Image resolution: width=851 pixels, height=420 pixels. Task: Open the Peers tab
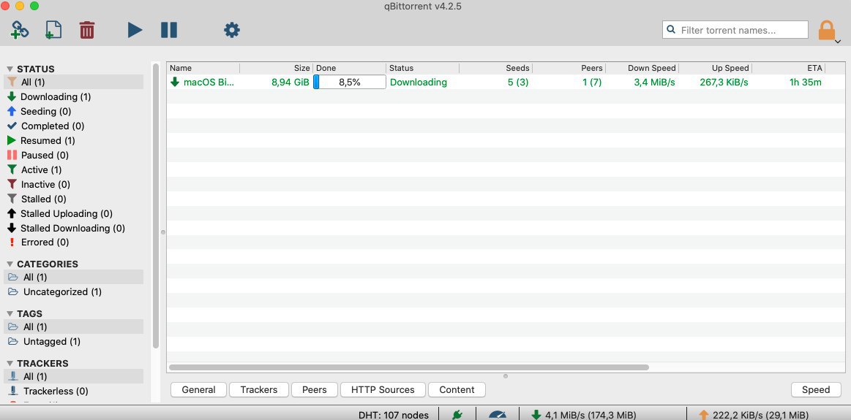[x=315, y=389]
